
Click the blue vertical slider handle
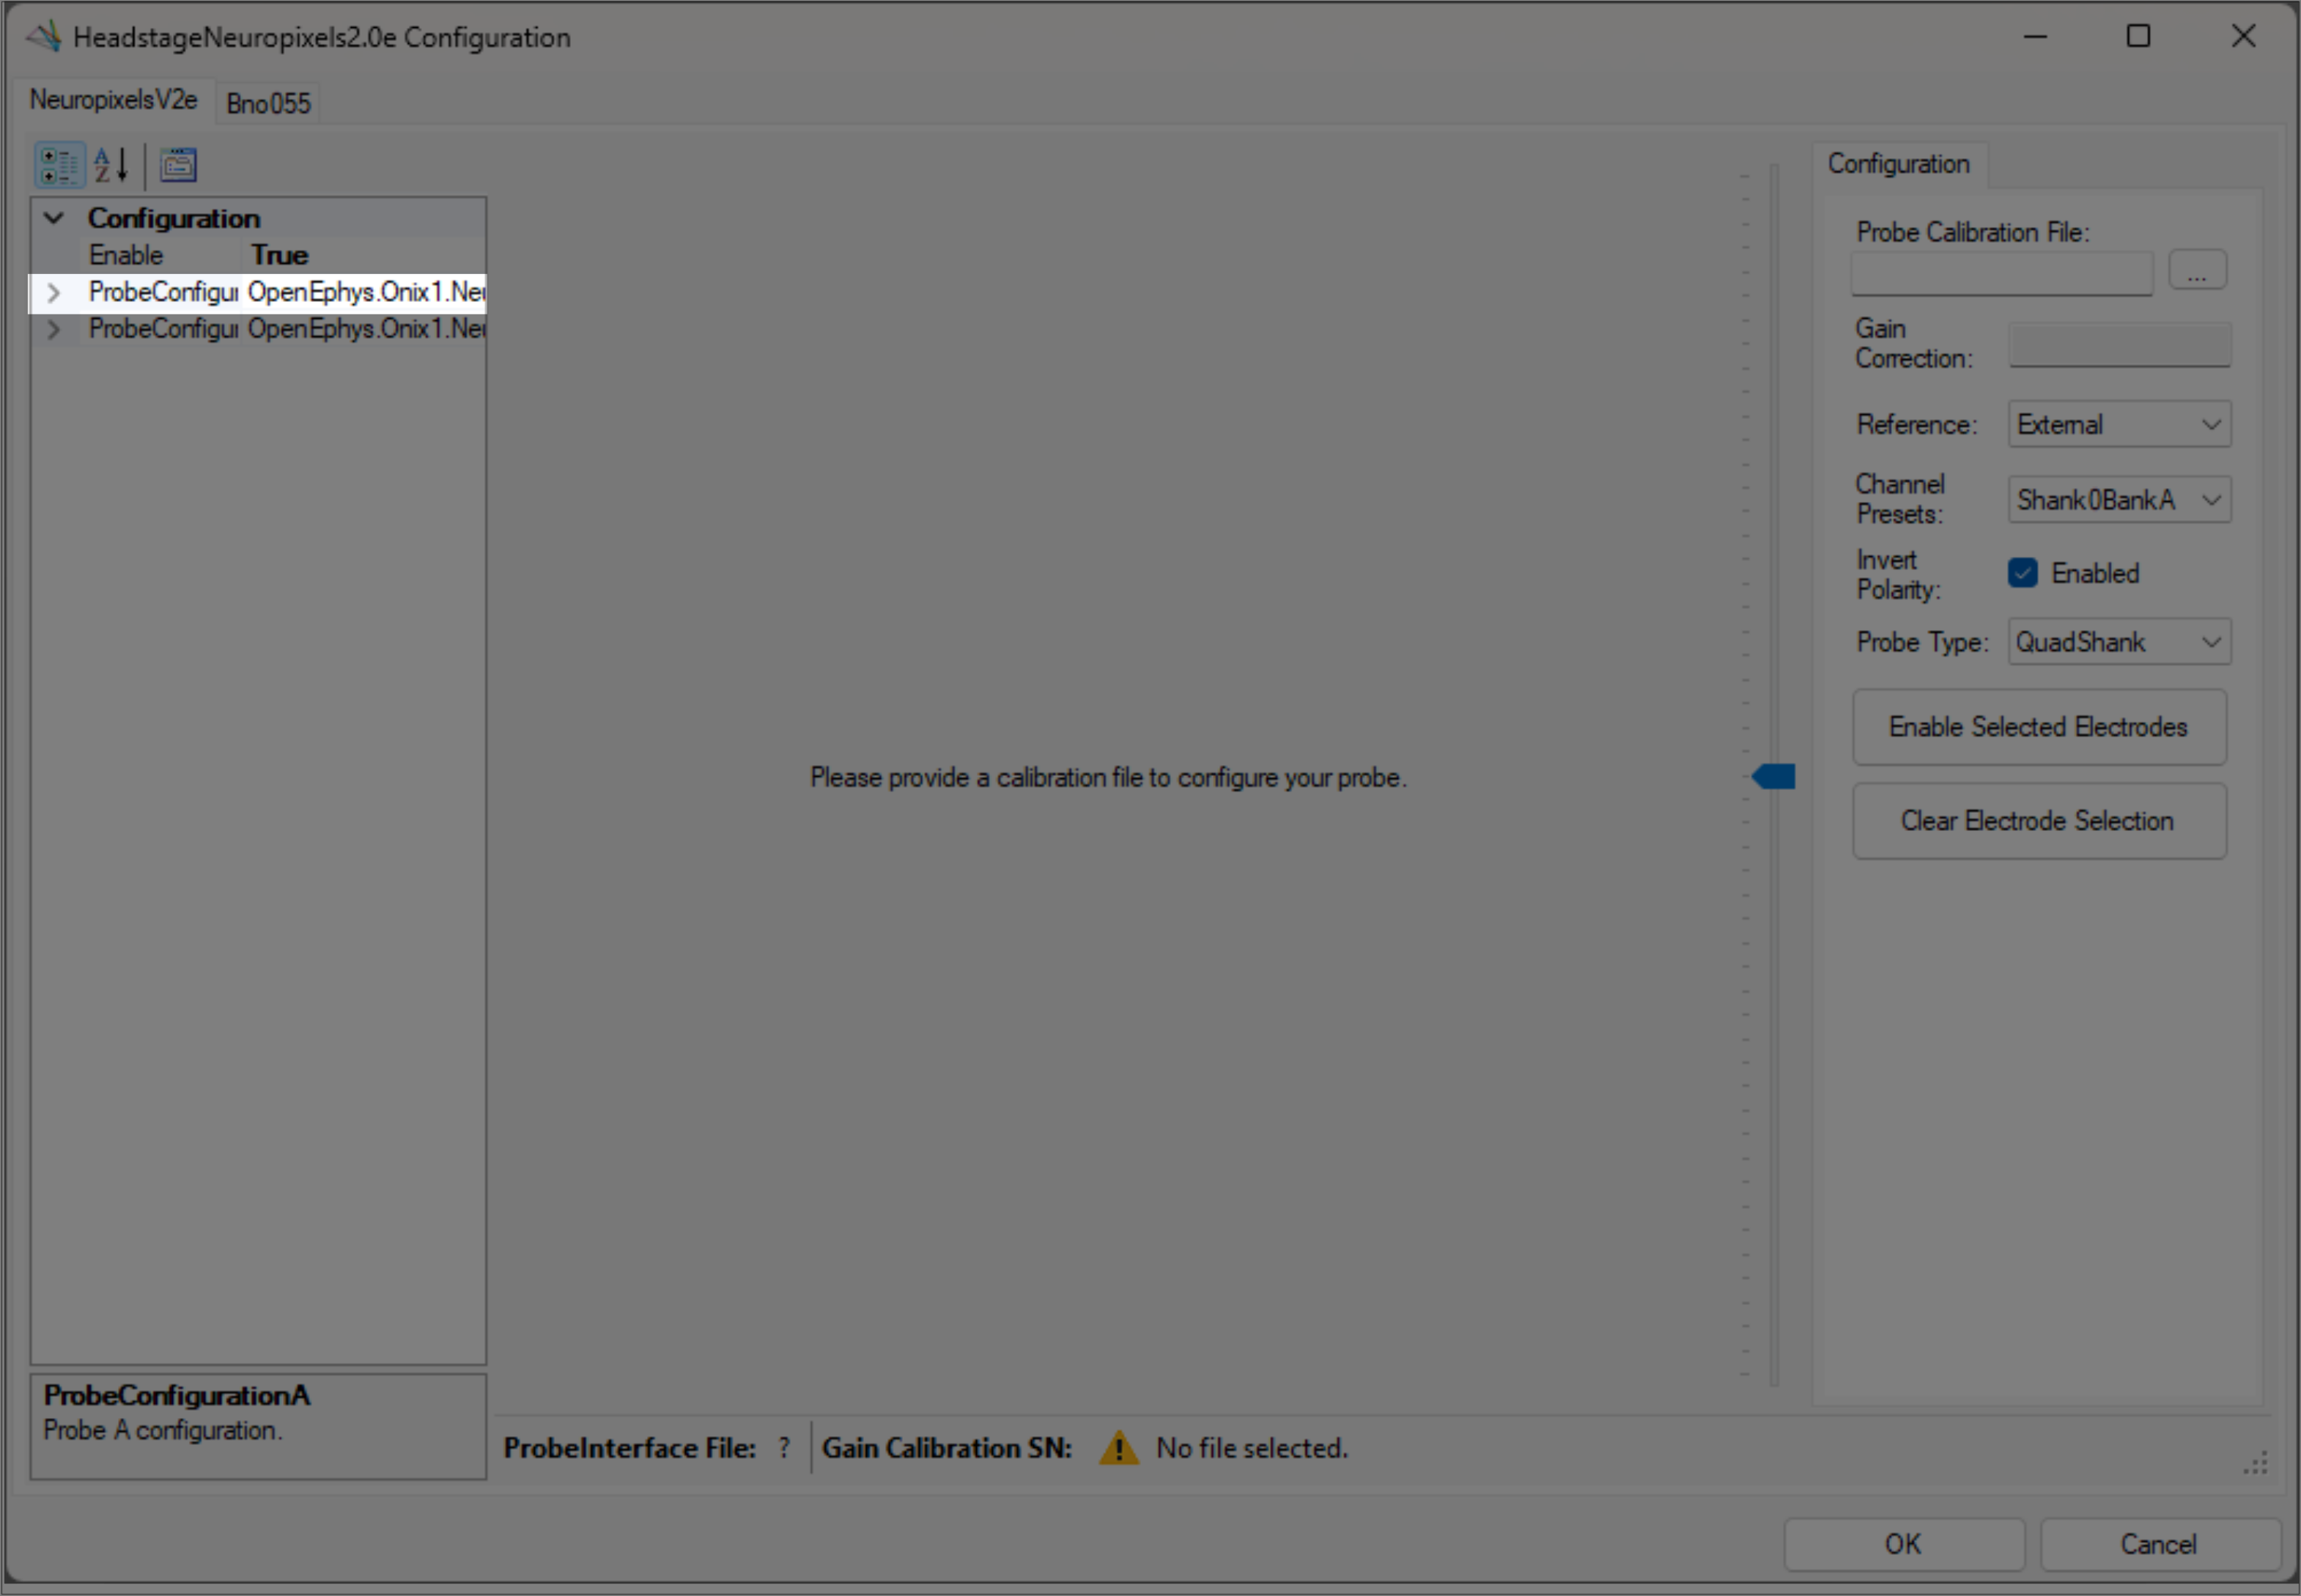pyautogui.click(x=1775, y=777)
